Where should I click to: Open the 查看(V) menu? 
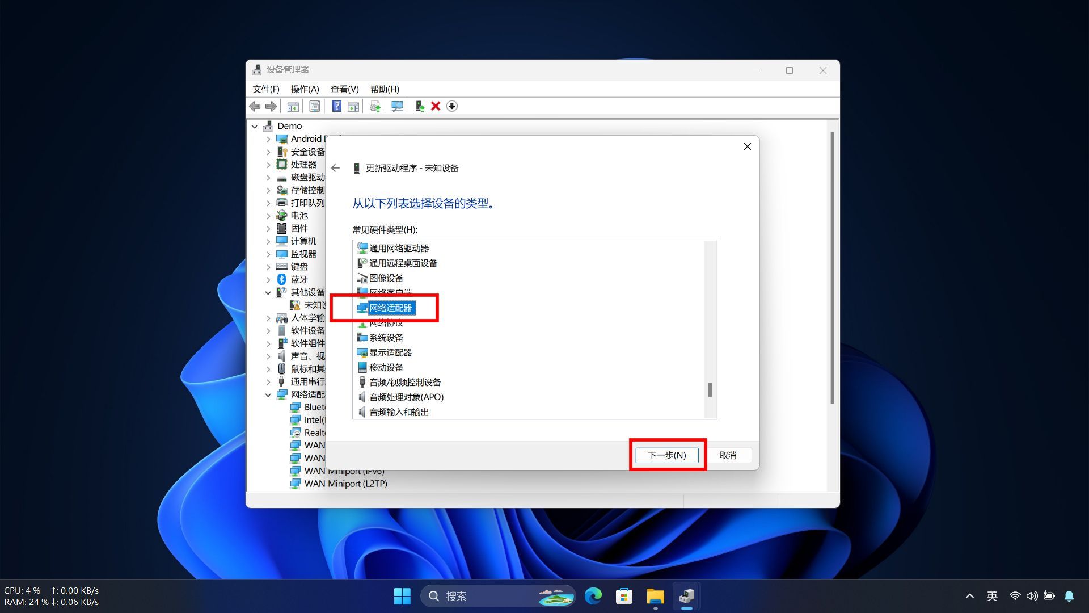pos(344,89)
